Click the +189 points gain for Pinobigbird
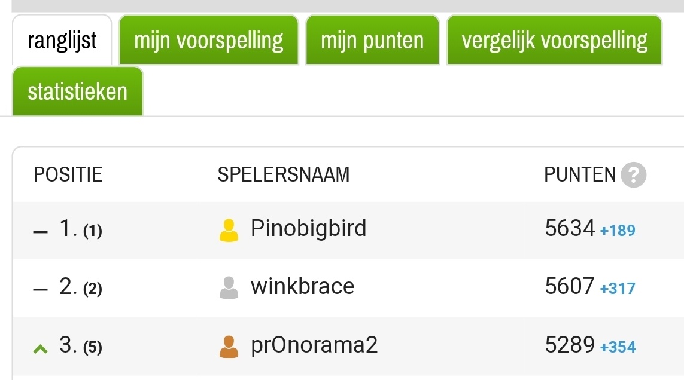The image size is (684, 380). (617, 230)
